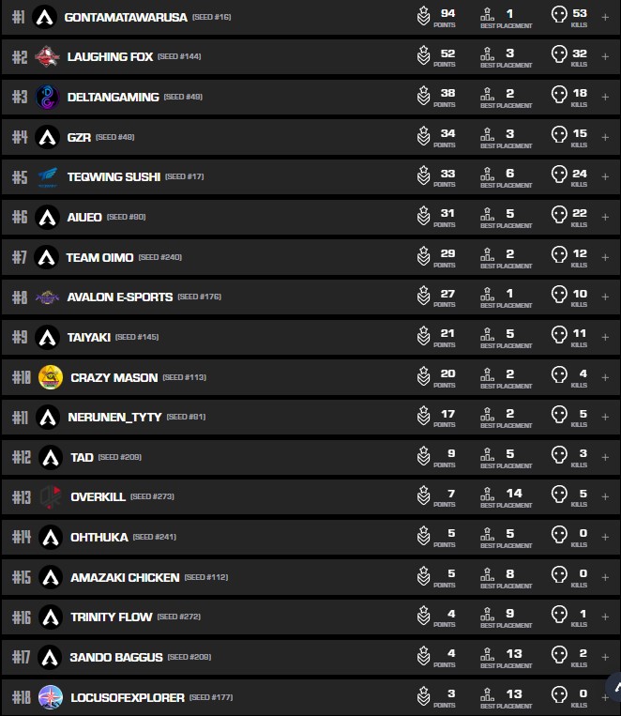Click the DeltanGaming team logo
This screenshot has height=716, width=621.
(x=47, y=97)
